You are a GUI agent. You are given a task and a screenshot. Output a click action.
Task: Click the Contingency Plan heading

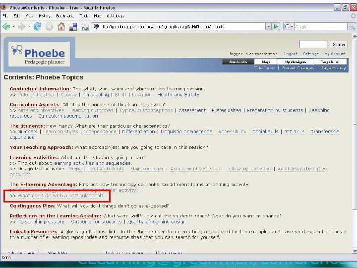(x=33, y=206)
